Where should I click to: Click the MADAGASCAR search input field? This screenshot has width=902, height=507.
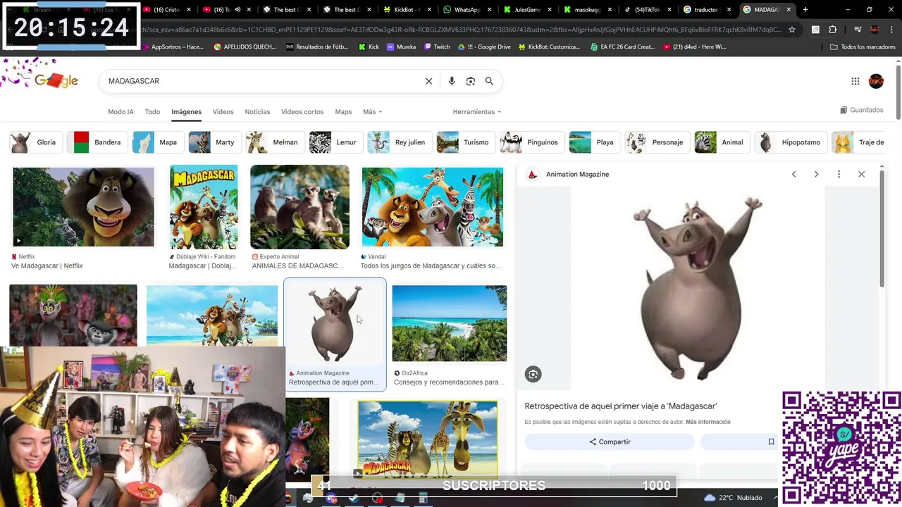tap(261, 81)
